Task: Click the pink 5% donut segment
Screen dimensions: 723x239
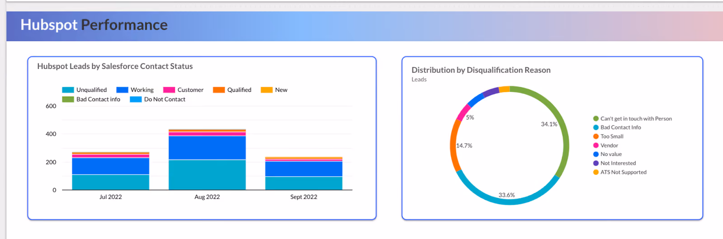Action: click(x=463, y=112)
